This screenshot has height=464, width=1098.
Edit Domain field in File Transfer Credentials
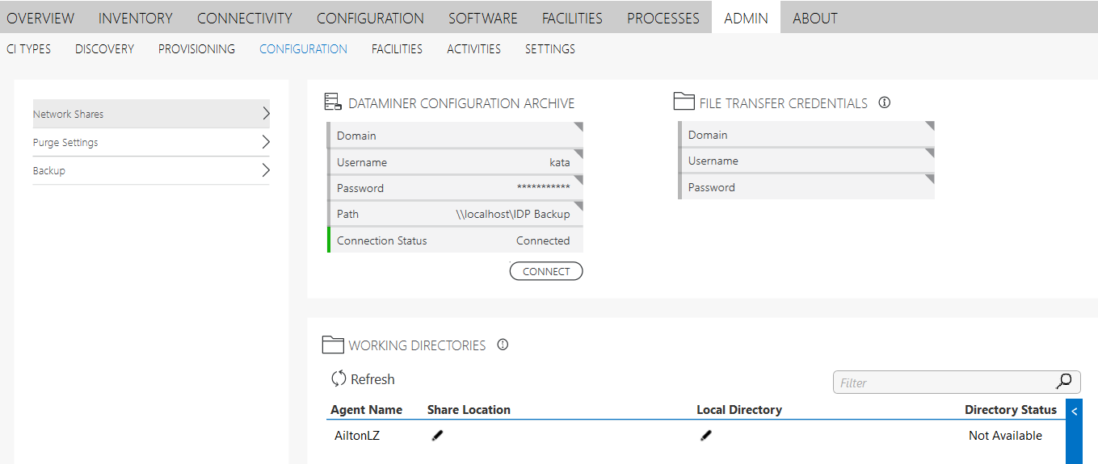pos(806,135)
